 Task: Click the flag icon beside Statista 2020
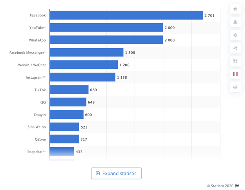237,186
